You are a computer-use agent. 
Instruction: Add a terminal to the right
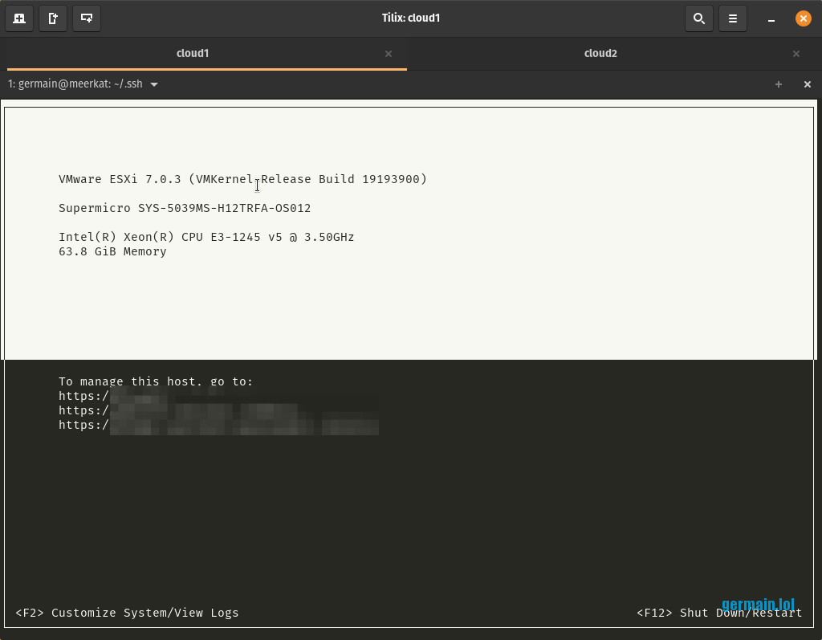(x=53, y=18)
